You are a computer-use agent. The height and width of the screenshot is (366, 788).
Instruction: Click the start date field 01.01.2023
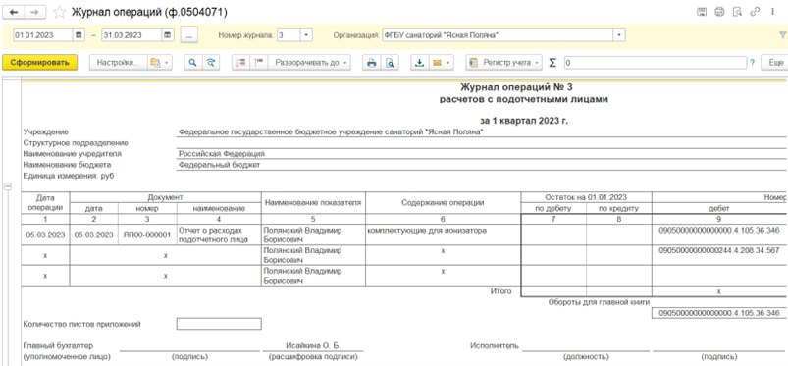[x=43, y=35]
